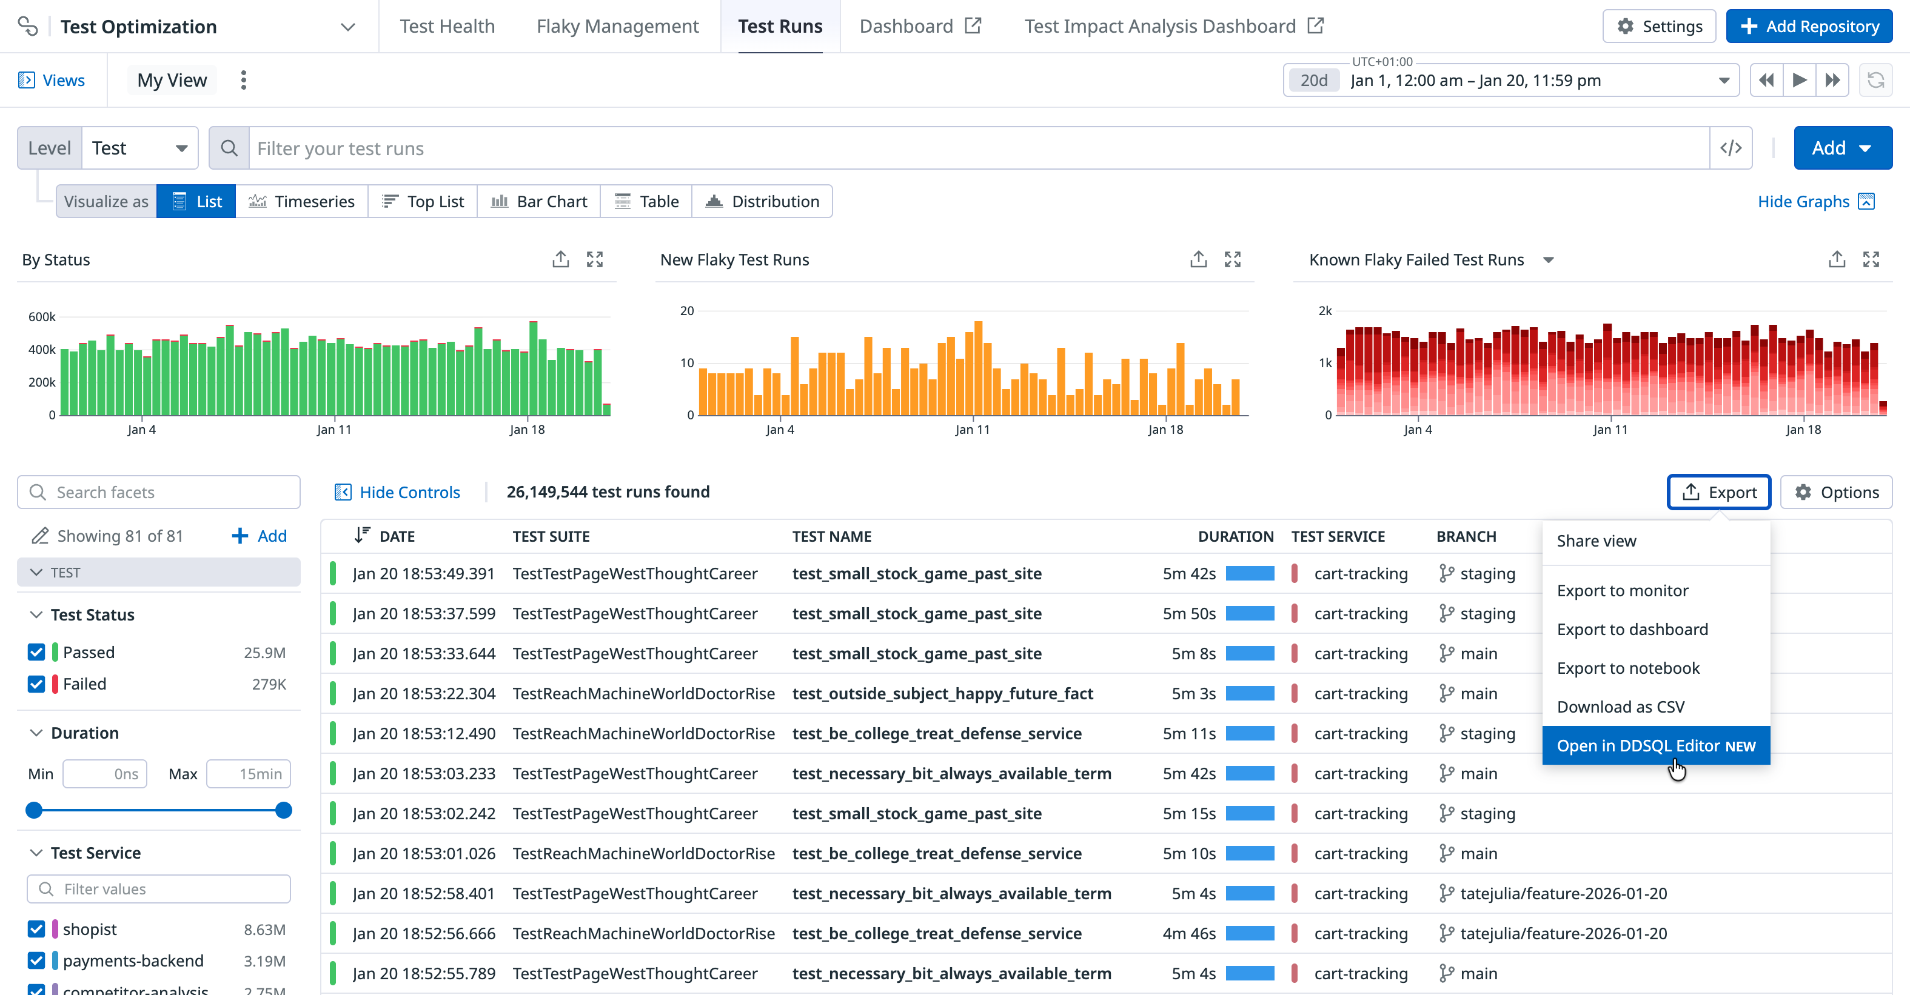This screenshot has width=1910, height=995.
Task: Export the New Flaky Test Runs graph
Action: 1198,259
